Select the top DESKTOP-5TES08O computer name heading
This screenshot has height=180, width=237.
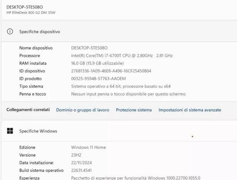tap(24, 7)
